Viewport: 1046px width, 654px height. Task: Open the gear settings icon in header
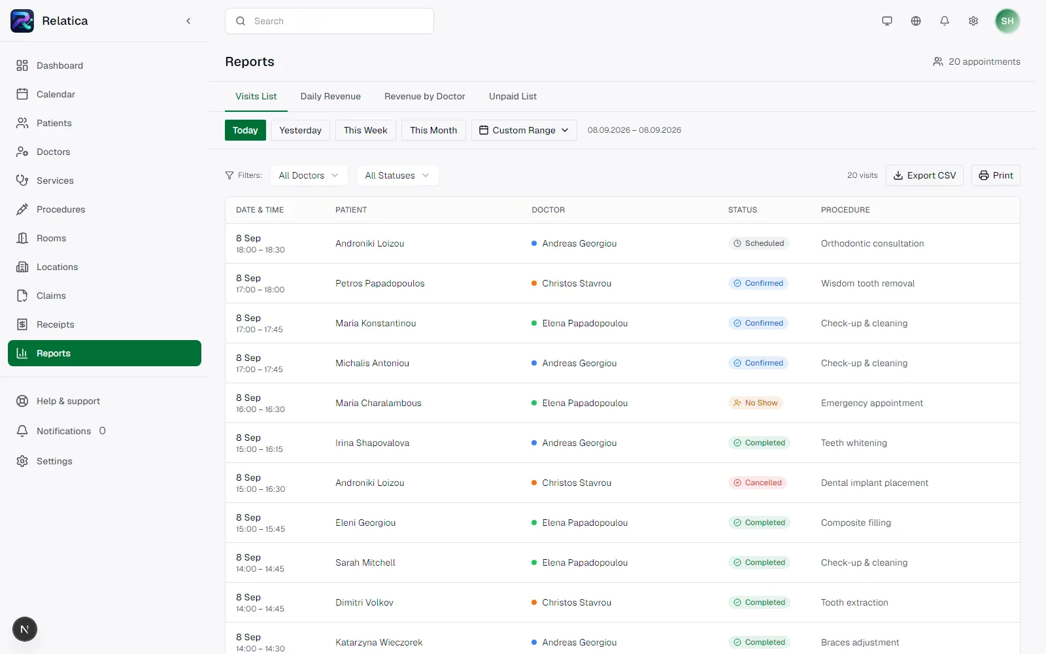tap(973, 21)
